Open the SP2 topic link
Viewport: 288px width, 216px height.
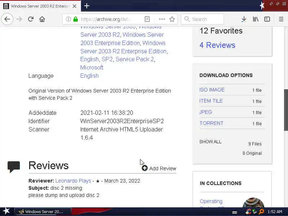click(107, 59)
